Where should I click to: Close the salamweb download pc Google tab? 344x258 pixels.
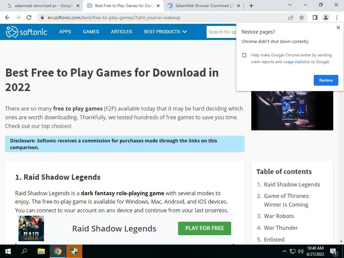[78, 6]
